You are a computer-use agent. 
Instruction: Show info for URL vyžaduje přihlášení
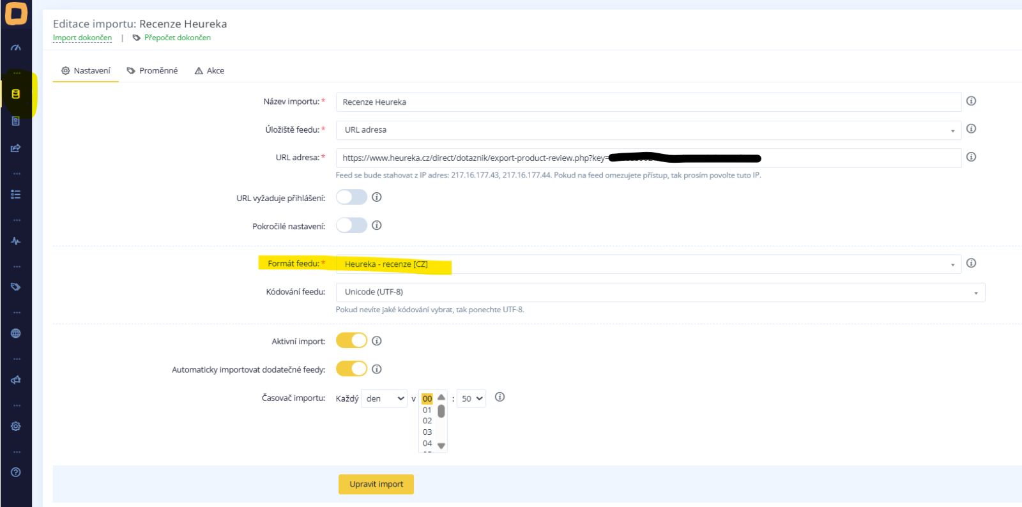pos(377,197)
